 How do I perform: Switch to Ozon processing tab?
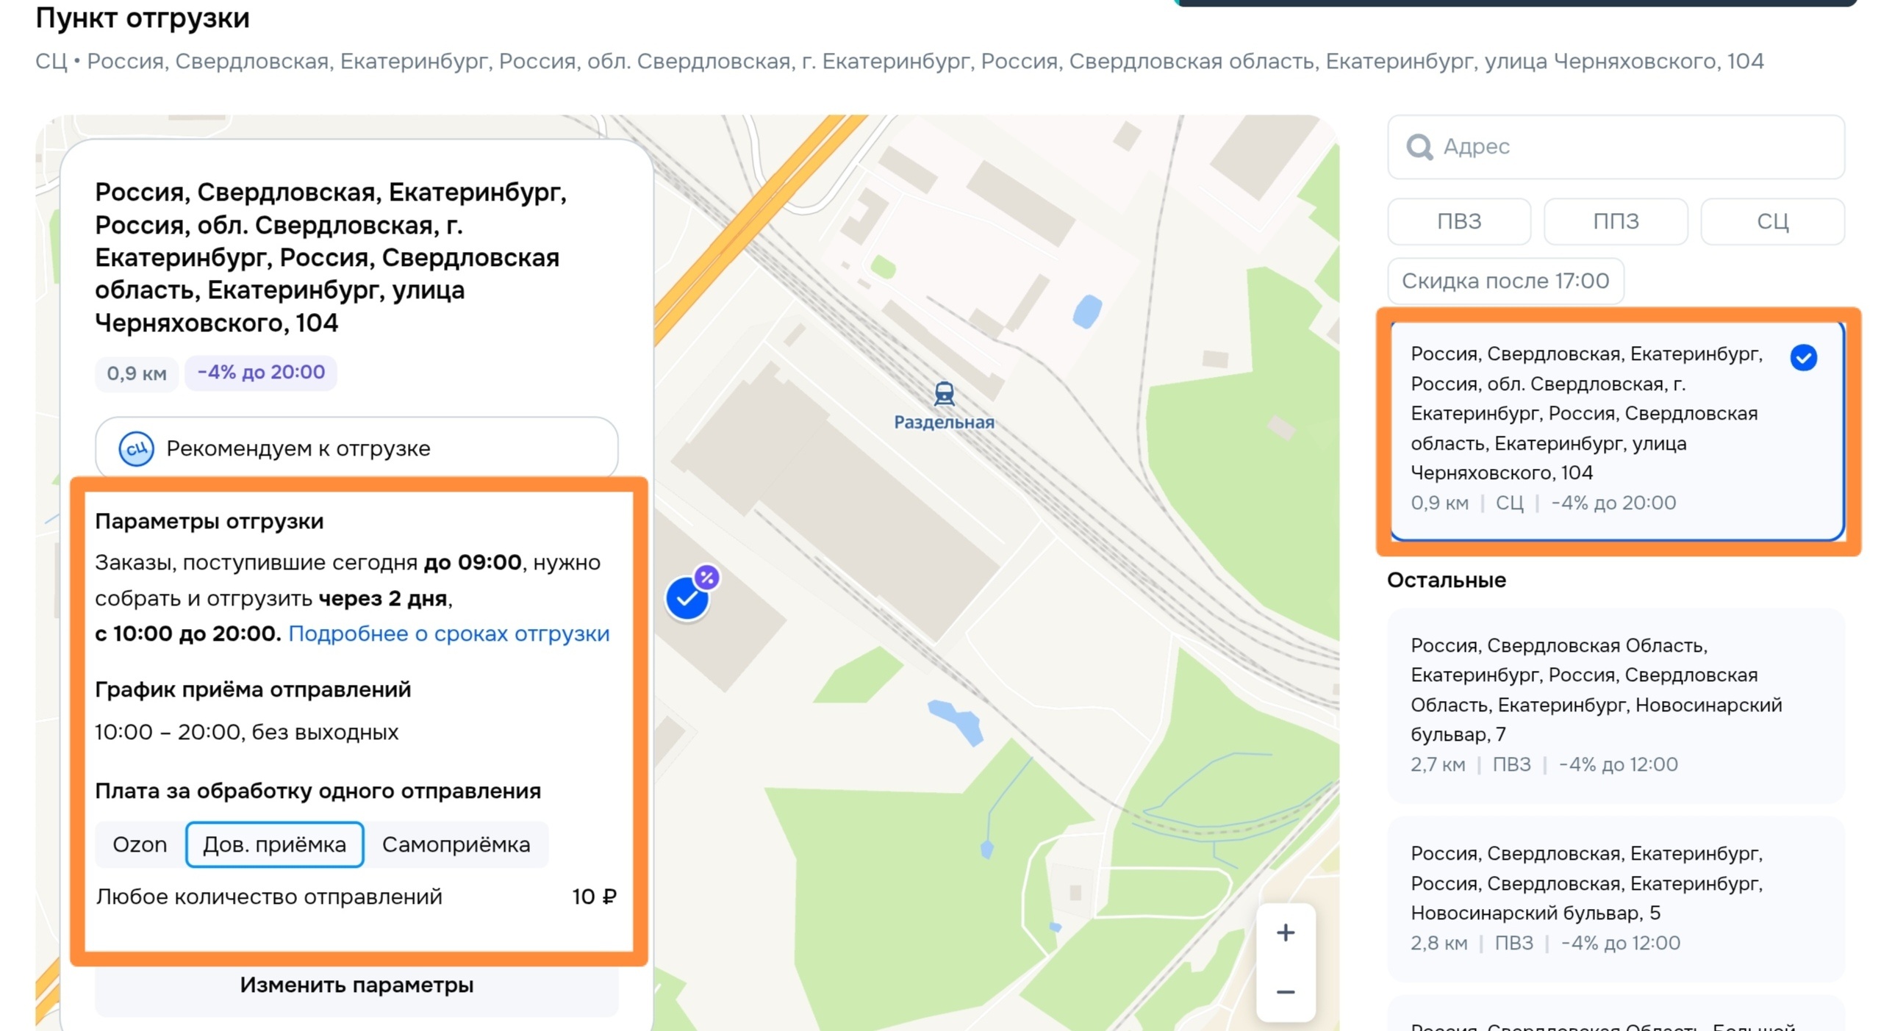tap(140, 844)
